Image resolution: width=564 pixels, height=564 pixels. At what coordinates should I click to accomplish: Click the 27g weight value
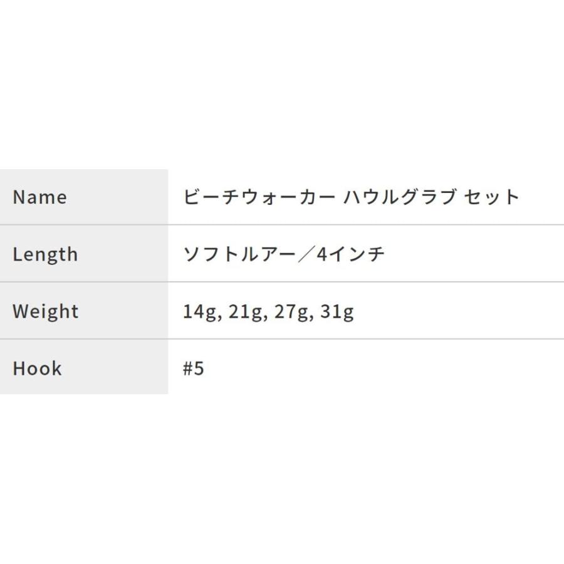coord(291,311)
